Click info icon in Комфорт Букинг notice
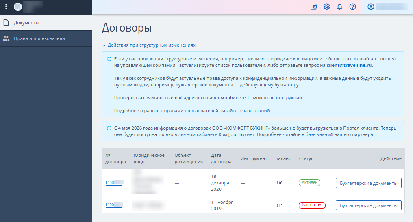The height and width of the screenshot is (222, 413). click(109, 128)
